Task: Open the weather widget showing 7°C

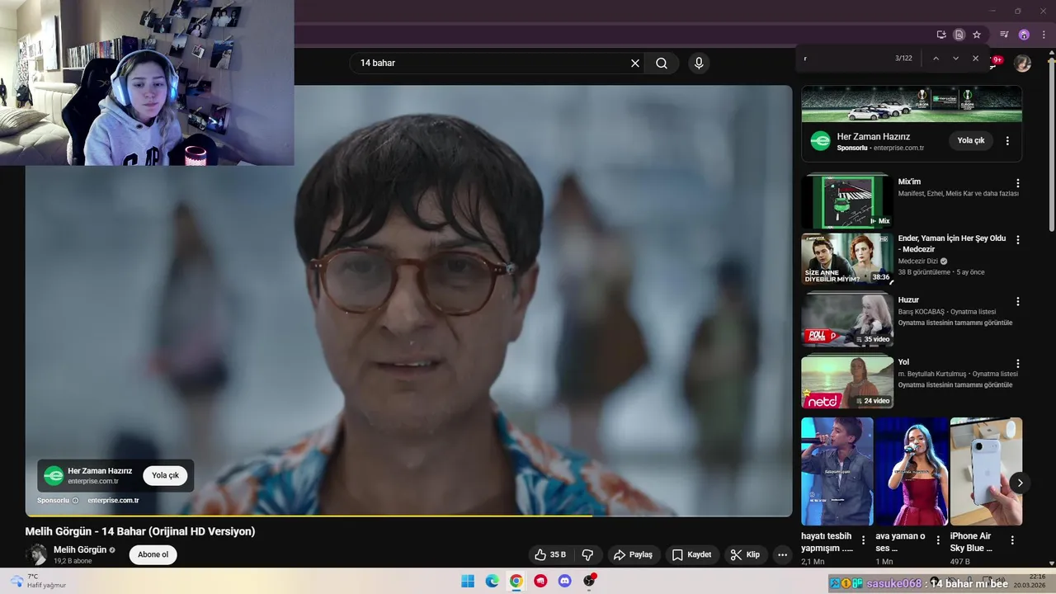Action: pos(38,581)
